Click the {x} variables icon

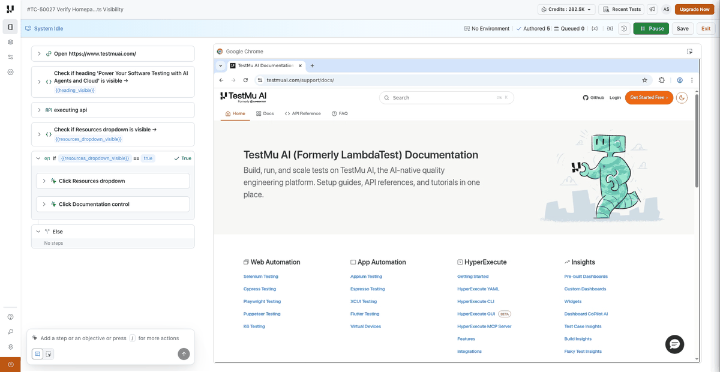coord(594,28)
